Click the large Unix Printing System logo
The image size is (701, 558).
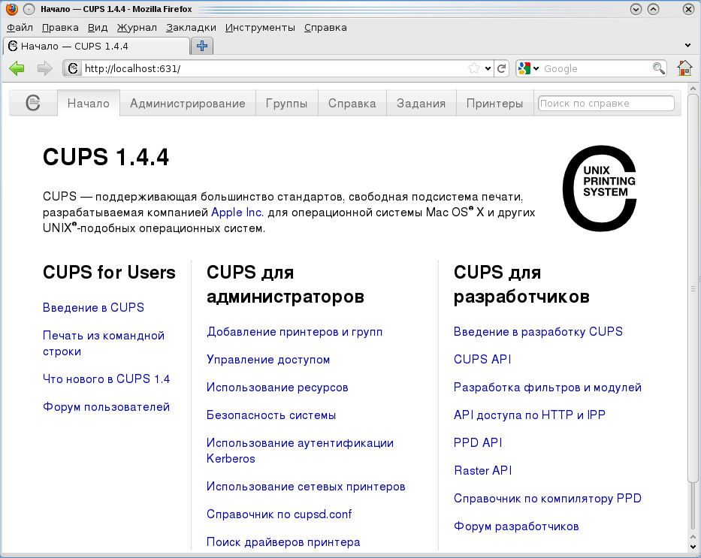click(x=600, y=188)
